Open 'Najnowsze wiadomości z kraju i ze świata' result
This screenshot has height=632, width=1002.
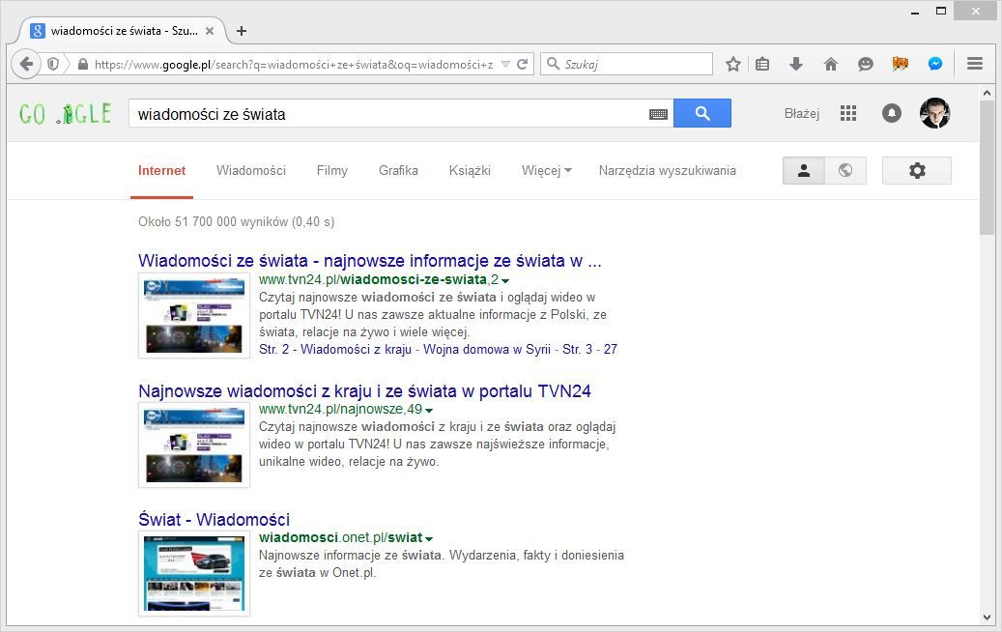364,391
